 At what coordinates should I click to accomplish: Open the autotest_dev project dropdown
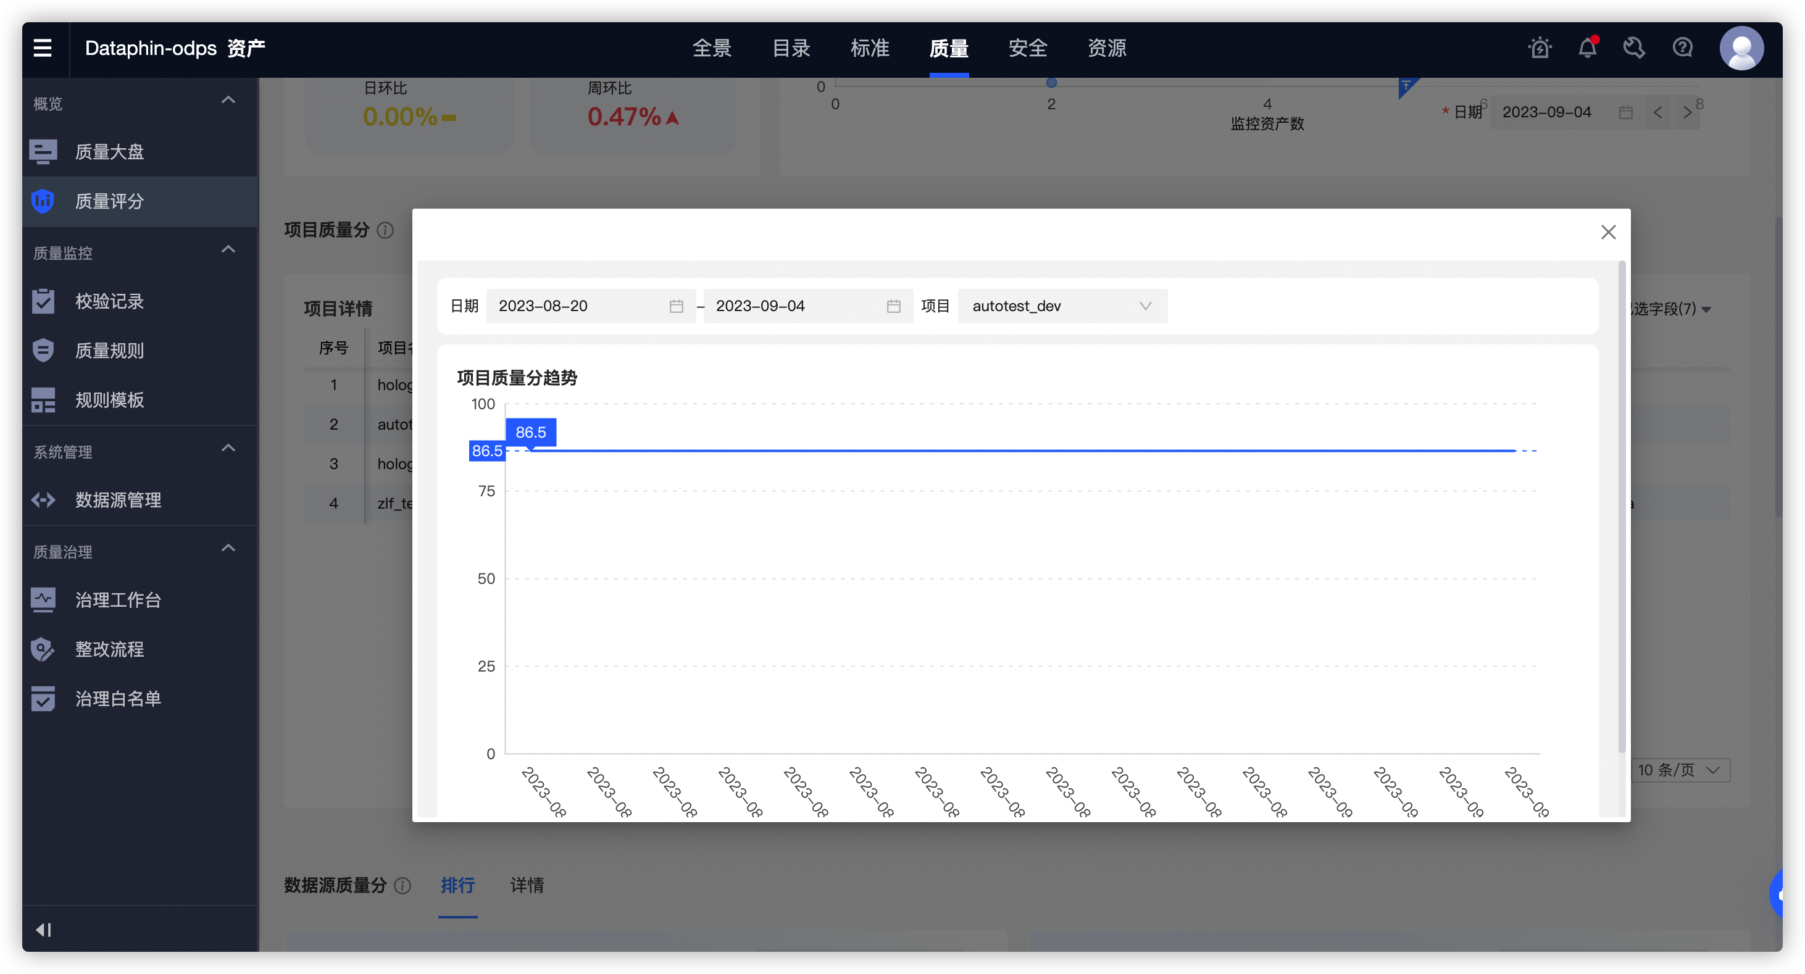(x=1062, y=306)
